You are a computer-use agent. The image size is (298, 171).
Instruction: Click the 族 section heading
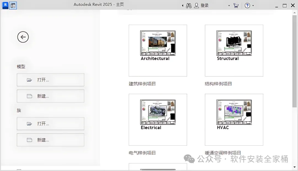point(19,110)
